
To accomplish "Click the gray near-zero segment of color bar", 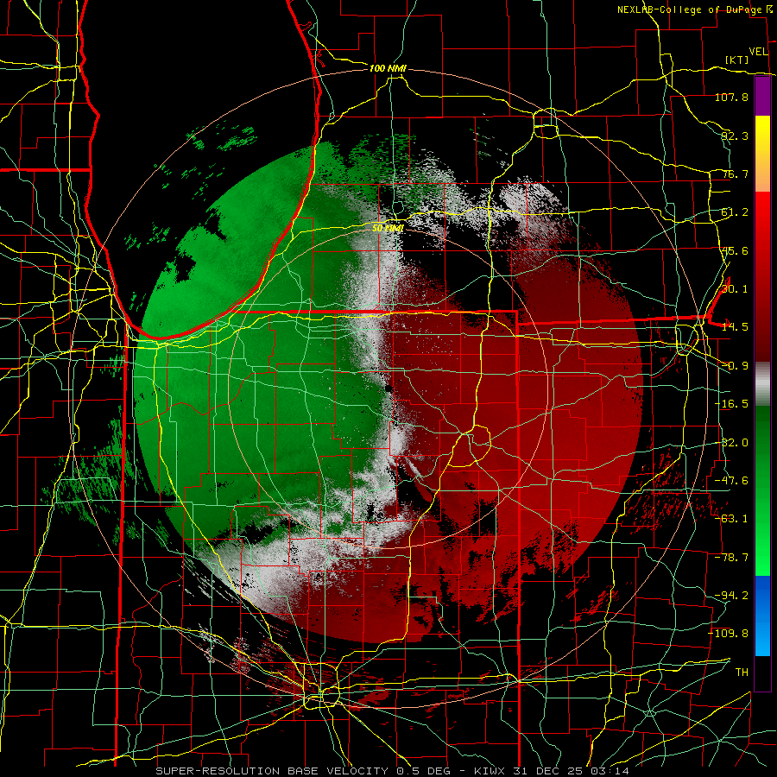I will pyautogui.click(x=762, y=384).
